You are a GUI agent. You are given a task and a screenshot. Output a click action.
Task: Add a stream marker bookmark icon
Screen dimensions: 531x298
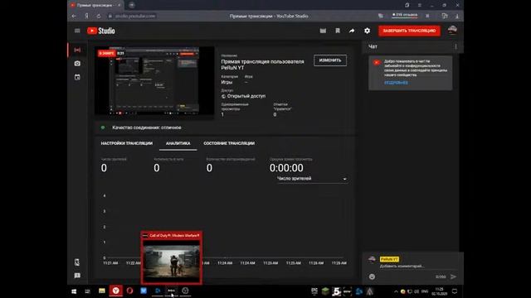[x=338, y=31]
